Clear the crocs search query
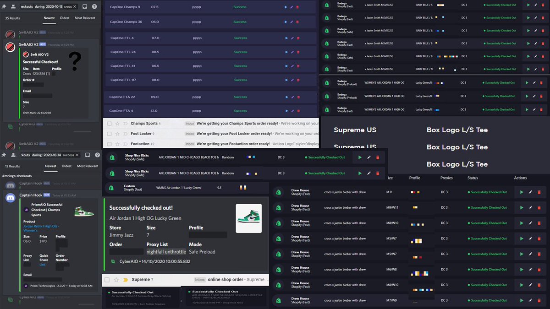 [x=75, y=7]
